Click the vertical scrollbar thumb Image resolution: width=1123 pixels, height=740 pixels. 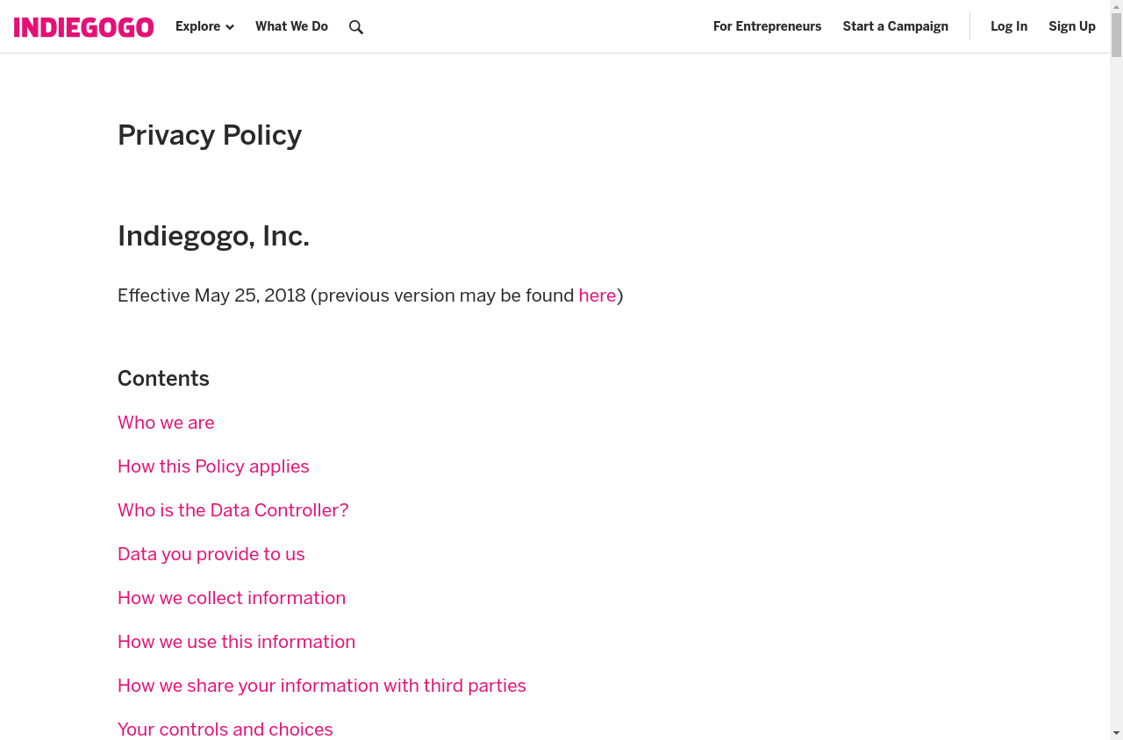click(1116, 35)
